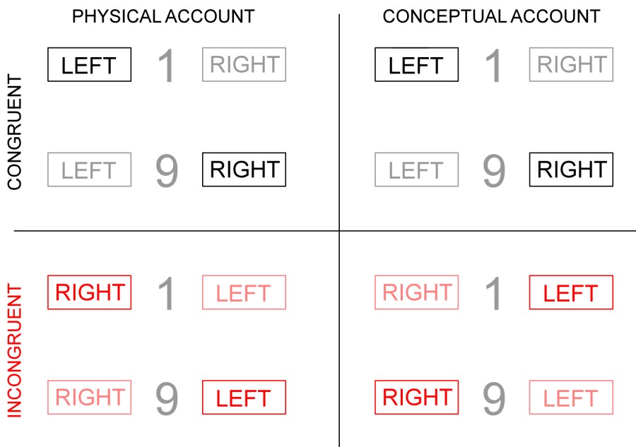Image resolution: width=636 pixels, height=447 pixels.
Task: Click the vertical CONGRUENT label
Action: [16, 133]
